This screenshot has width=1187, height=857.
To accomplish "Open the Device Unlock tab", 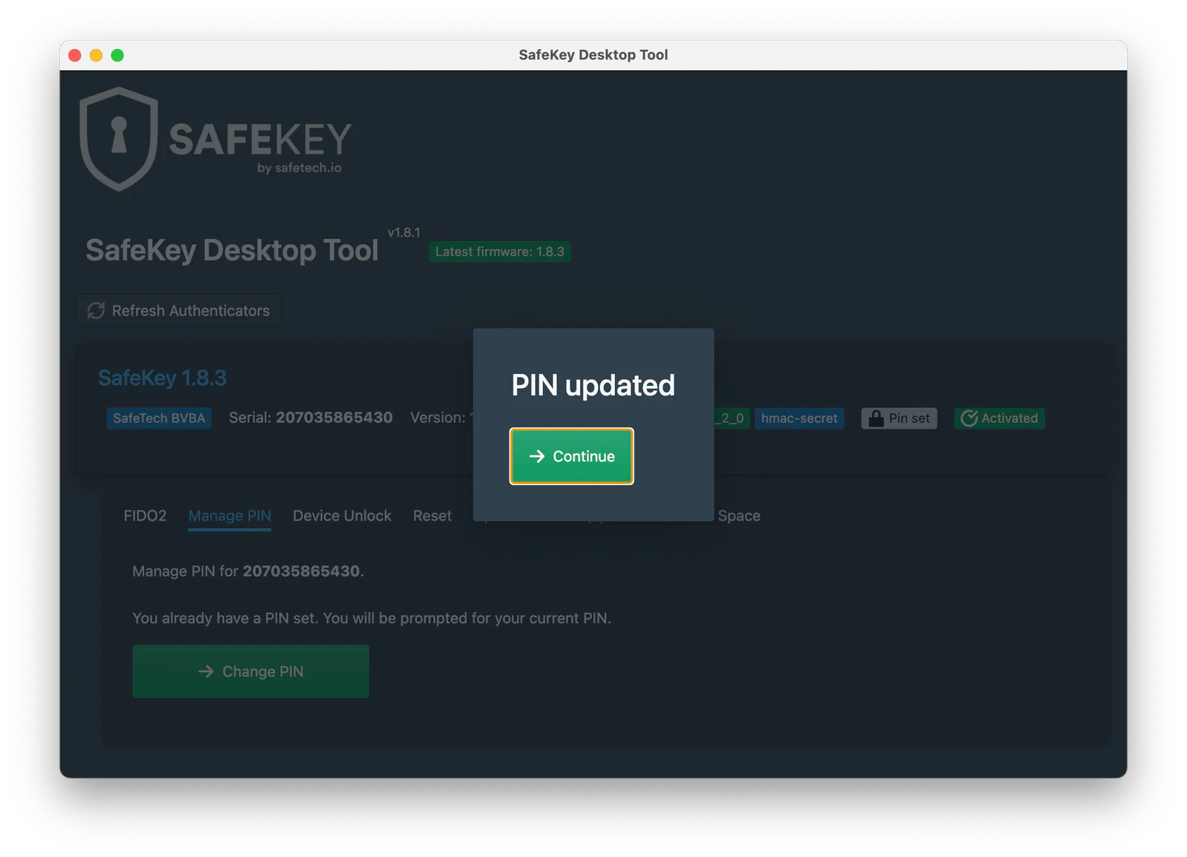I will [x=342, y=516].
